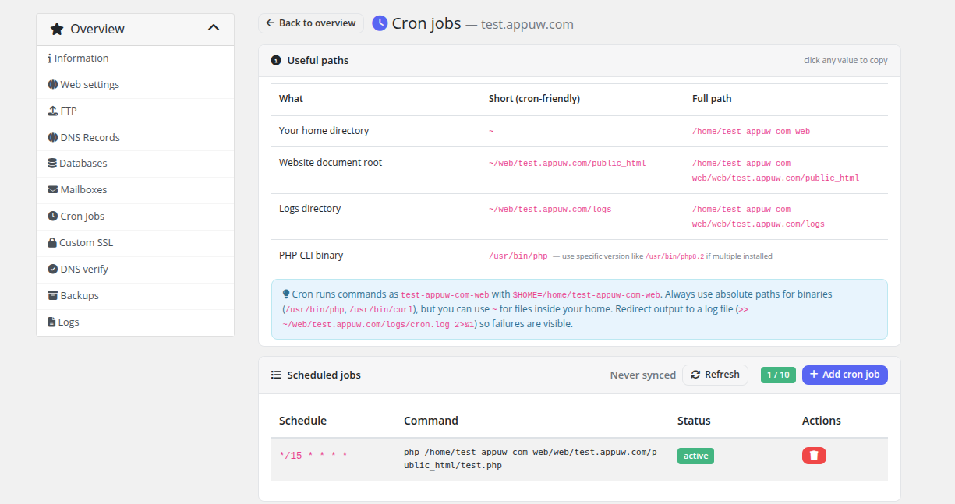Click the Status column header

click(694, 421)
